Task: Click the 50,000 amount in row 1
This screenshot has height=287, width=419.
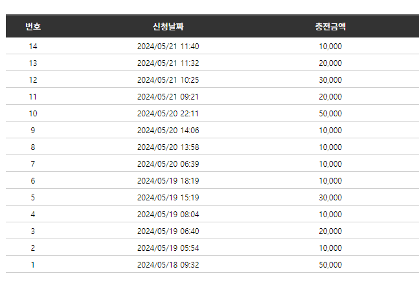Action: click(330, 265)
